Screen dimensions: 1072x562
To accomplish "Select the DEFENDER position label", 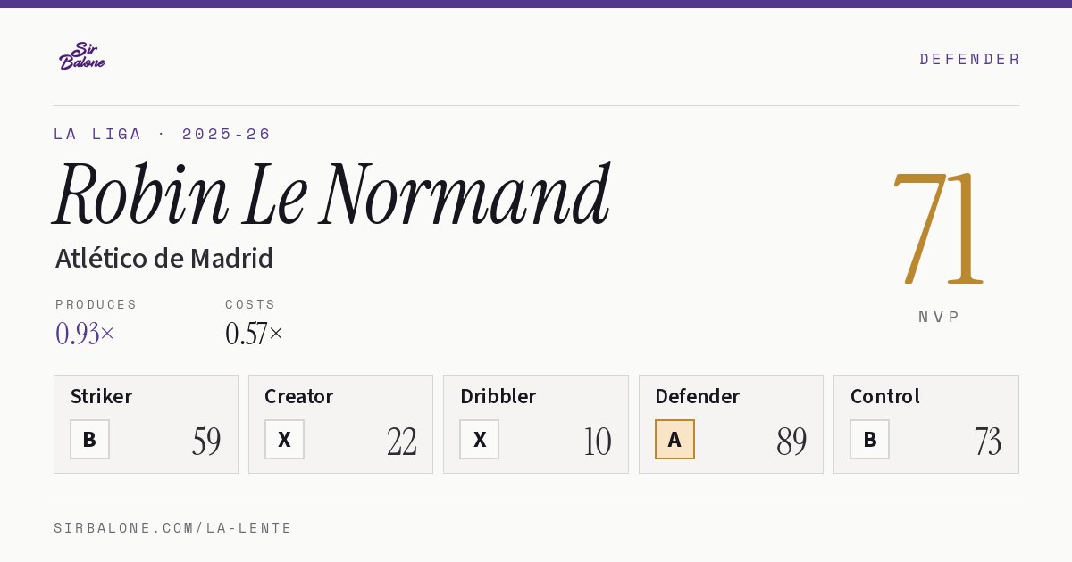I will (969, 59).
